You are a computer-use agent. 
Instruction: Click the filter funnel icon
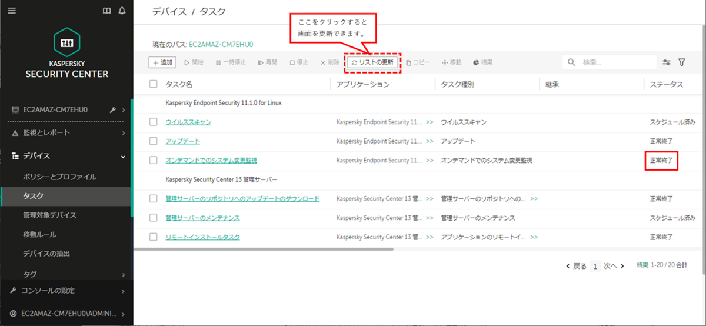(x=682, y=62)
